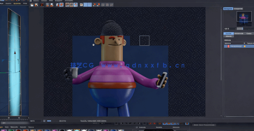Click the middle greyed-out icon at the toolbar end
Viewport: 254px width, 131px height.
107,5
